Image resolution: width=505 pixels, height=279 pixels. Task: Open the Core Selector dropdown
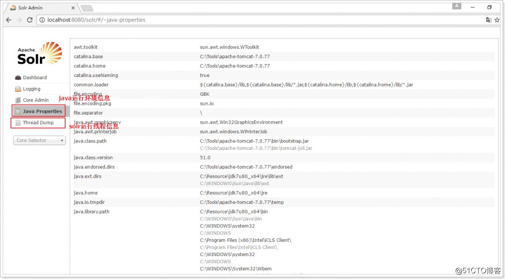(39, 141)
